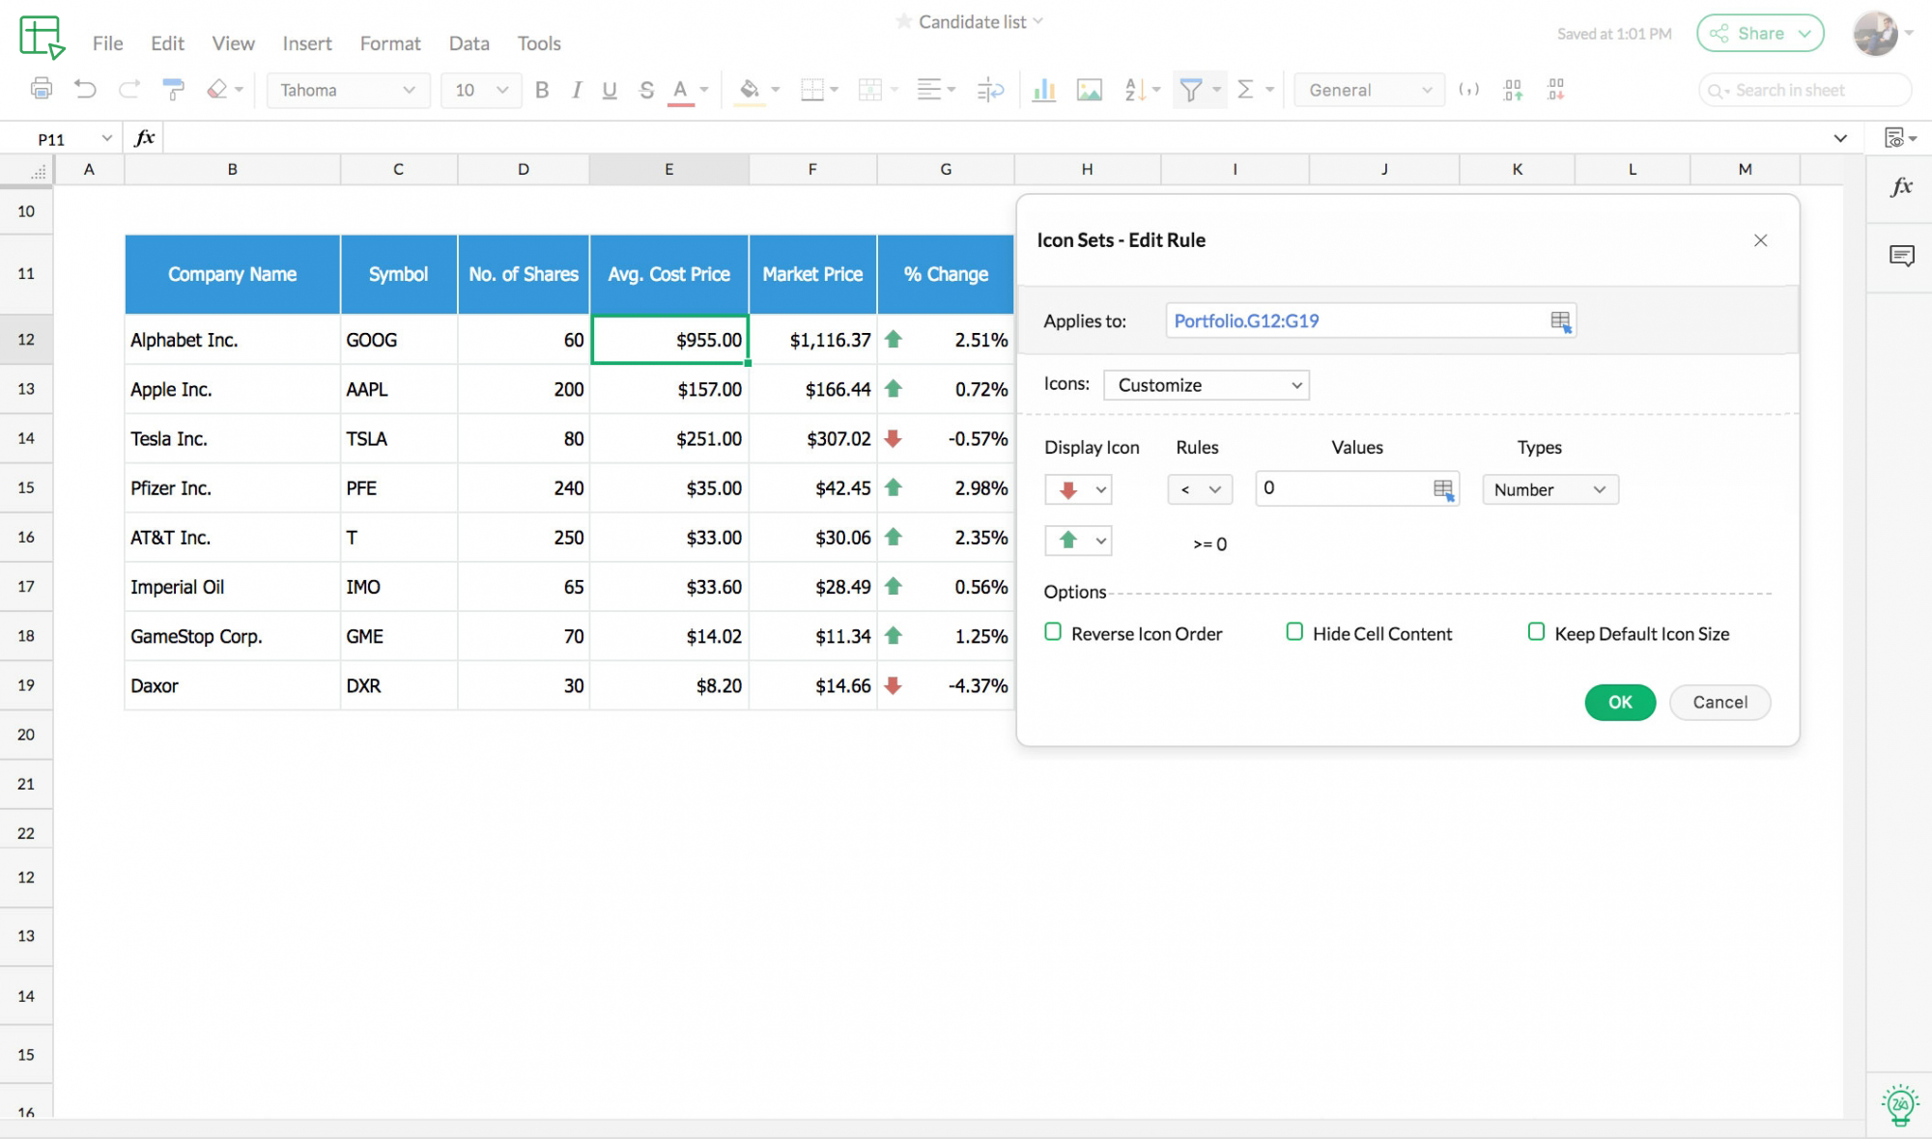This screenshot has height=1139, width=1932.
Task: Open the Data menu
Action: pos(469,43)
